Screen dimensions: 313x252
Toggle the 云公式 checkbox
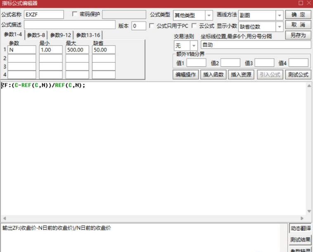tap(194, 26)
